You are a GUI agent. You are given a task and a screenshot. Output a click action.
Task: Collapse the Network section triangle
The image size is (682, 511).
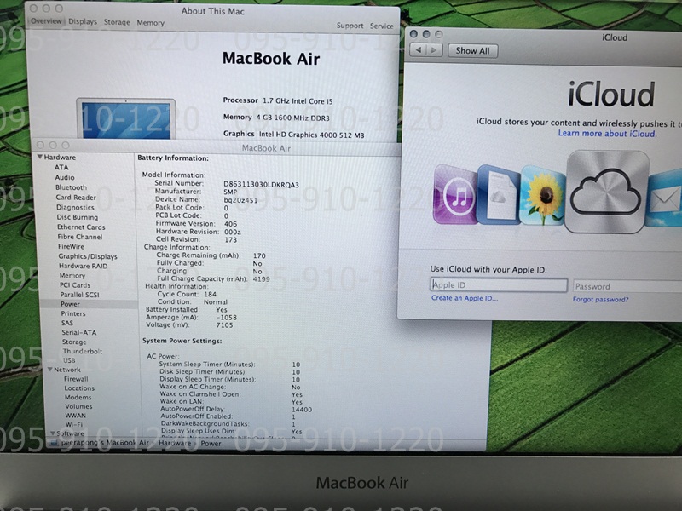(x=50, y=370)
